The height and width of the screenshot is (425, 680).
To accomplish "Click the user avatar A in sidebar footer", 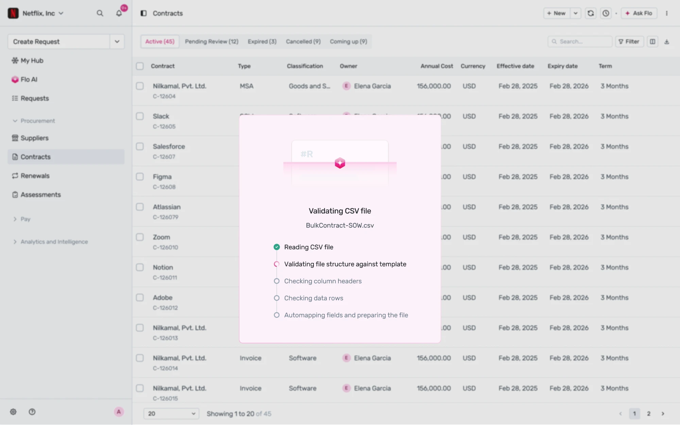I will click(119, 412).
